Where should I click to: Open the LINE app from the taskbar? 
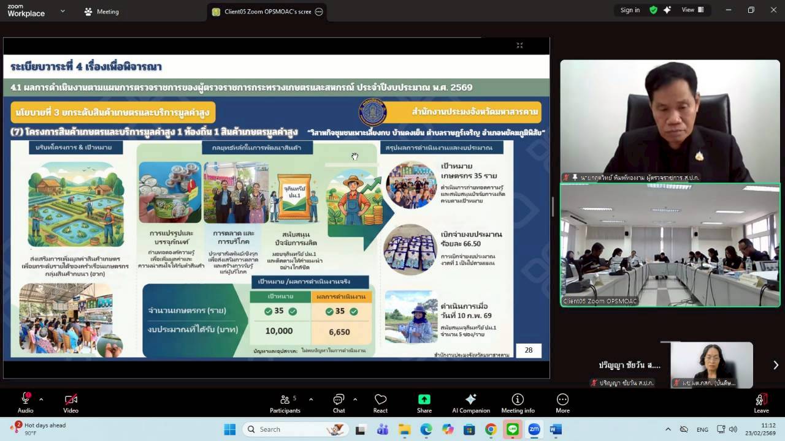click(x=513, y=429)
